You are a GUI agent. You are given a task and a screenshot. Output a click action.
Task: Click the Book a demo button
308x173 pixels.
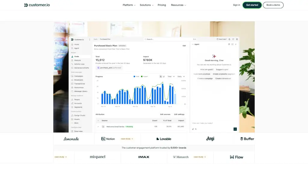pyautogui.click(x=273, y=5)
